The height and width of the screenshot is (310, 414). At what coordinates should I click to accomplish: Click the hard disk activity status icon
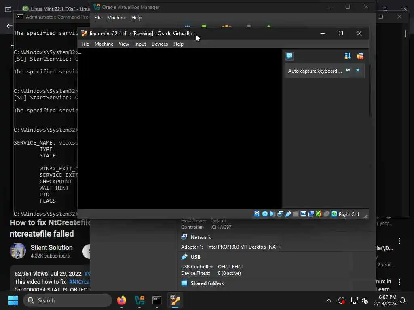pos(257,214)
